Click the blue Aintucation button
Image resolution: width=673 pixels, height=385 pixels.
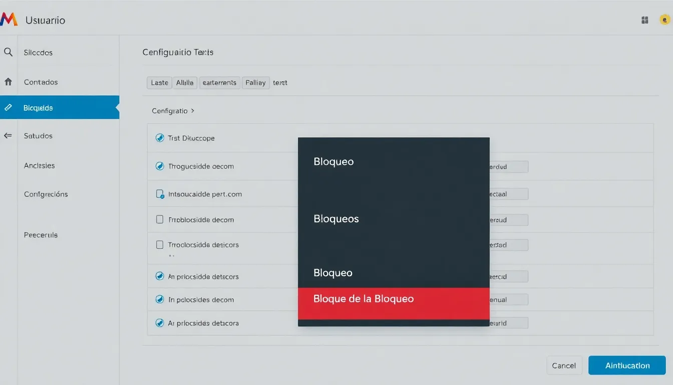click(627, 365)
